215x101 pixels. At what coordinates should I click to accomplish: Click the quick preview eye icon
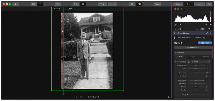click(x=132, y=4)
